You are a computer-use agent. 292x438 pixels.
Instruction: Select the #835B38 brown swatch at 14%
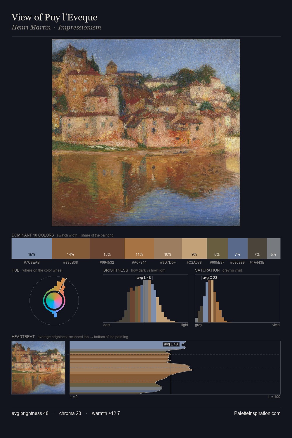pos(71,248)
